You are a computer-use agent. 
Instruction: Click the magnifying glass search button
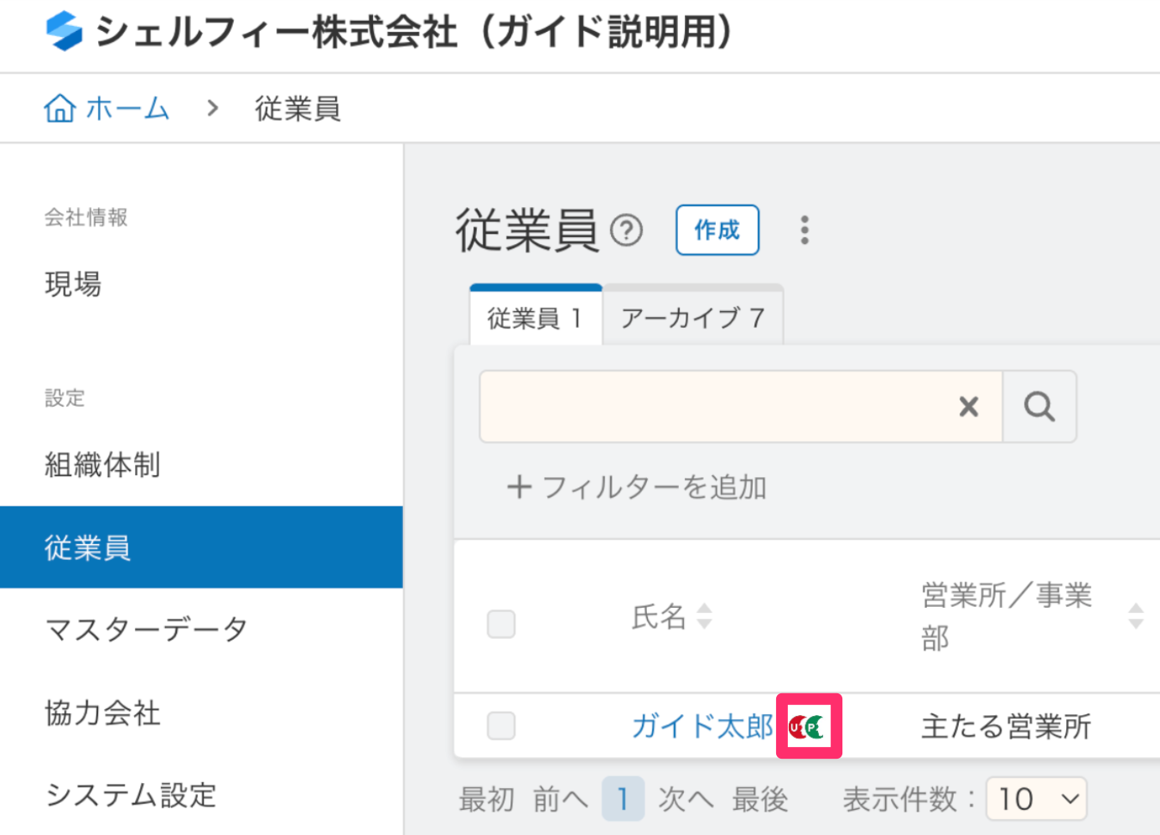point(1039,407)
